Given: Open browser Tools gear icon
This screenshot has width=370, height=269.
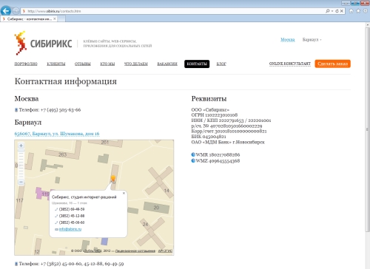Looking at the screenshot, I should (366, 11).
